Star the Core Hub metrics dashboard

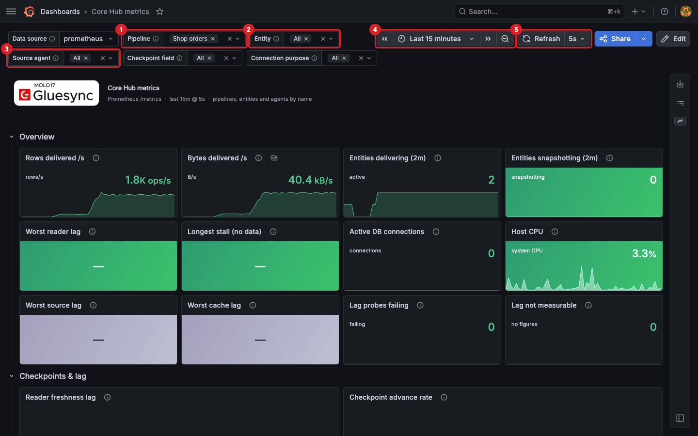click(x=159, y=12)
